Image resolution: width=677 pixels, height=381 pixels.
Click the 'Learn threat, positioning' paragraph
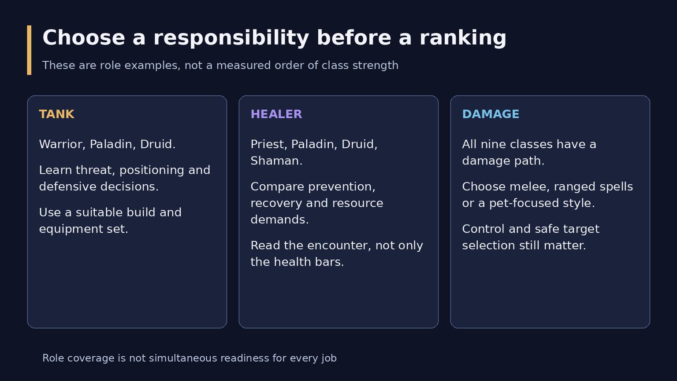tap(125, 178)
